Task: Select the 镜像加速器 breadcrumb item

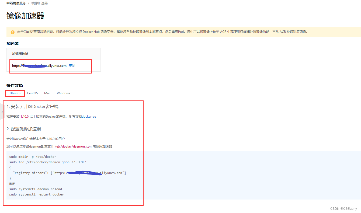Action: pos(40,3)
